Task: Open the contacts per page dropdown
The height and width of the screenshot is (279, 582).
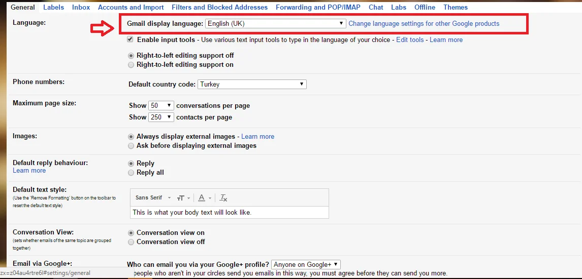Action: [161, 117]
